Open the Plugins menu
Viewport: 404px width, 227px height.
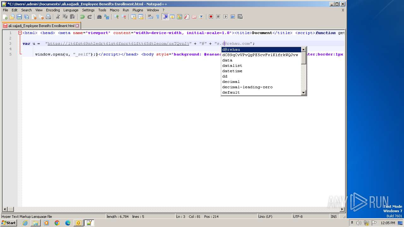coord(138,10)
